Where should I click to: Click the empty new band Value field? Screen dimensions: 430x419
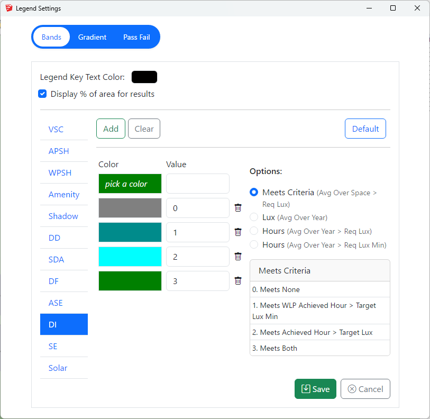pyautogui.click(x=198, y=184)
